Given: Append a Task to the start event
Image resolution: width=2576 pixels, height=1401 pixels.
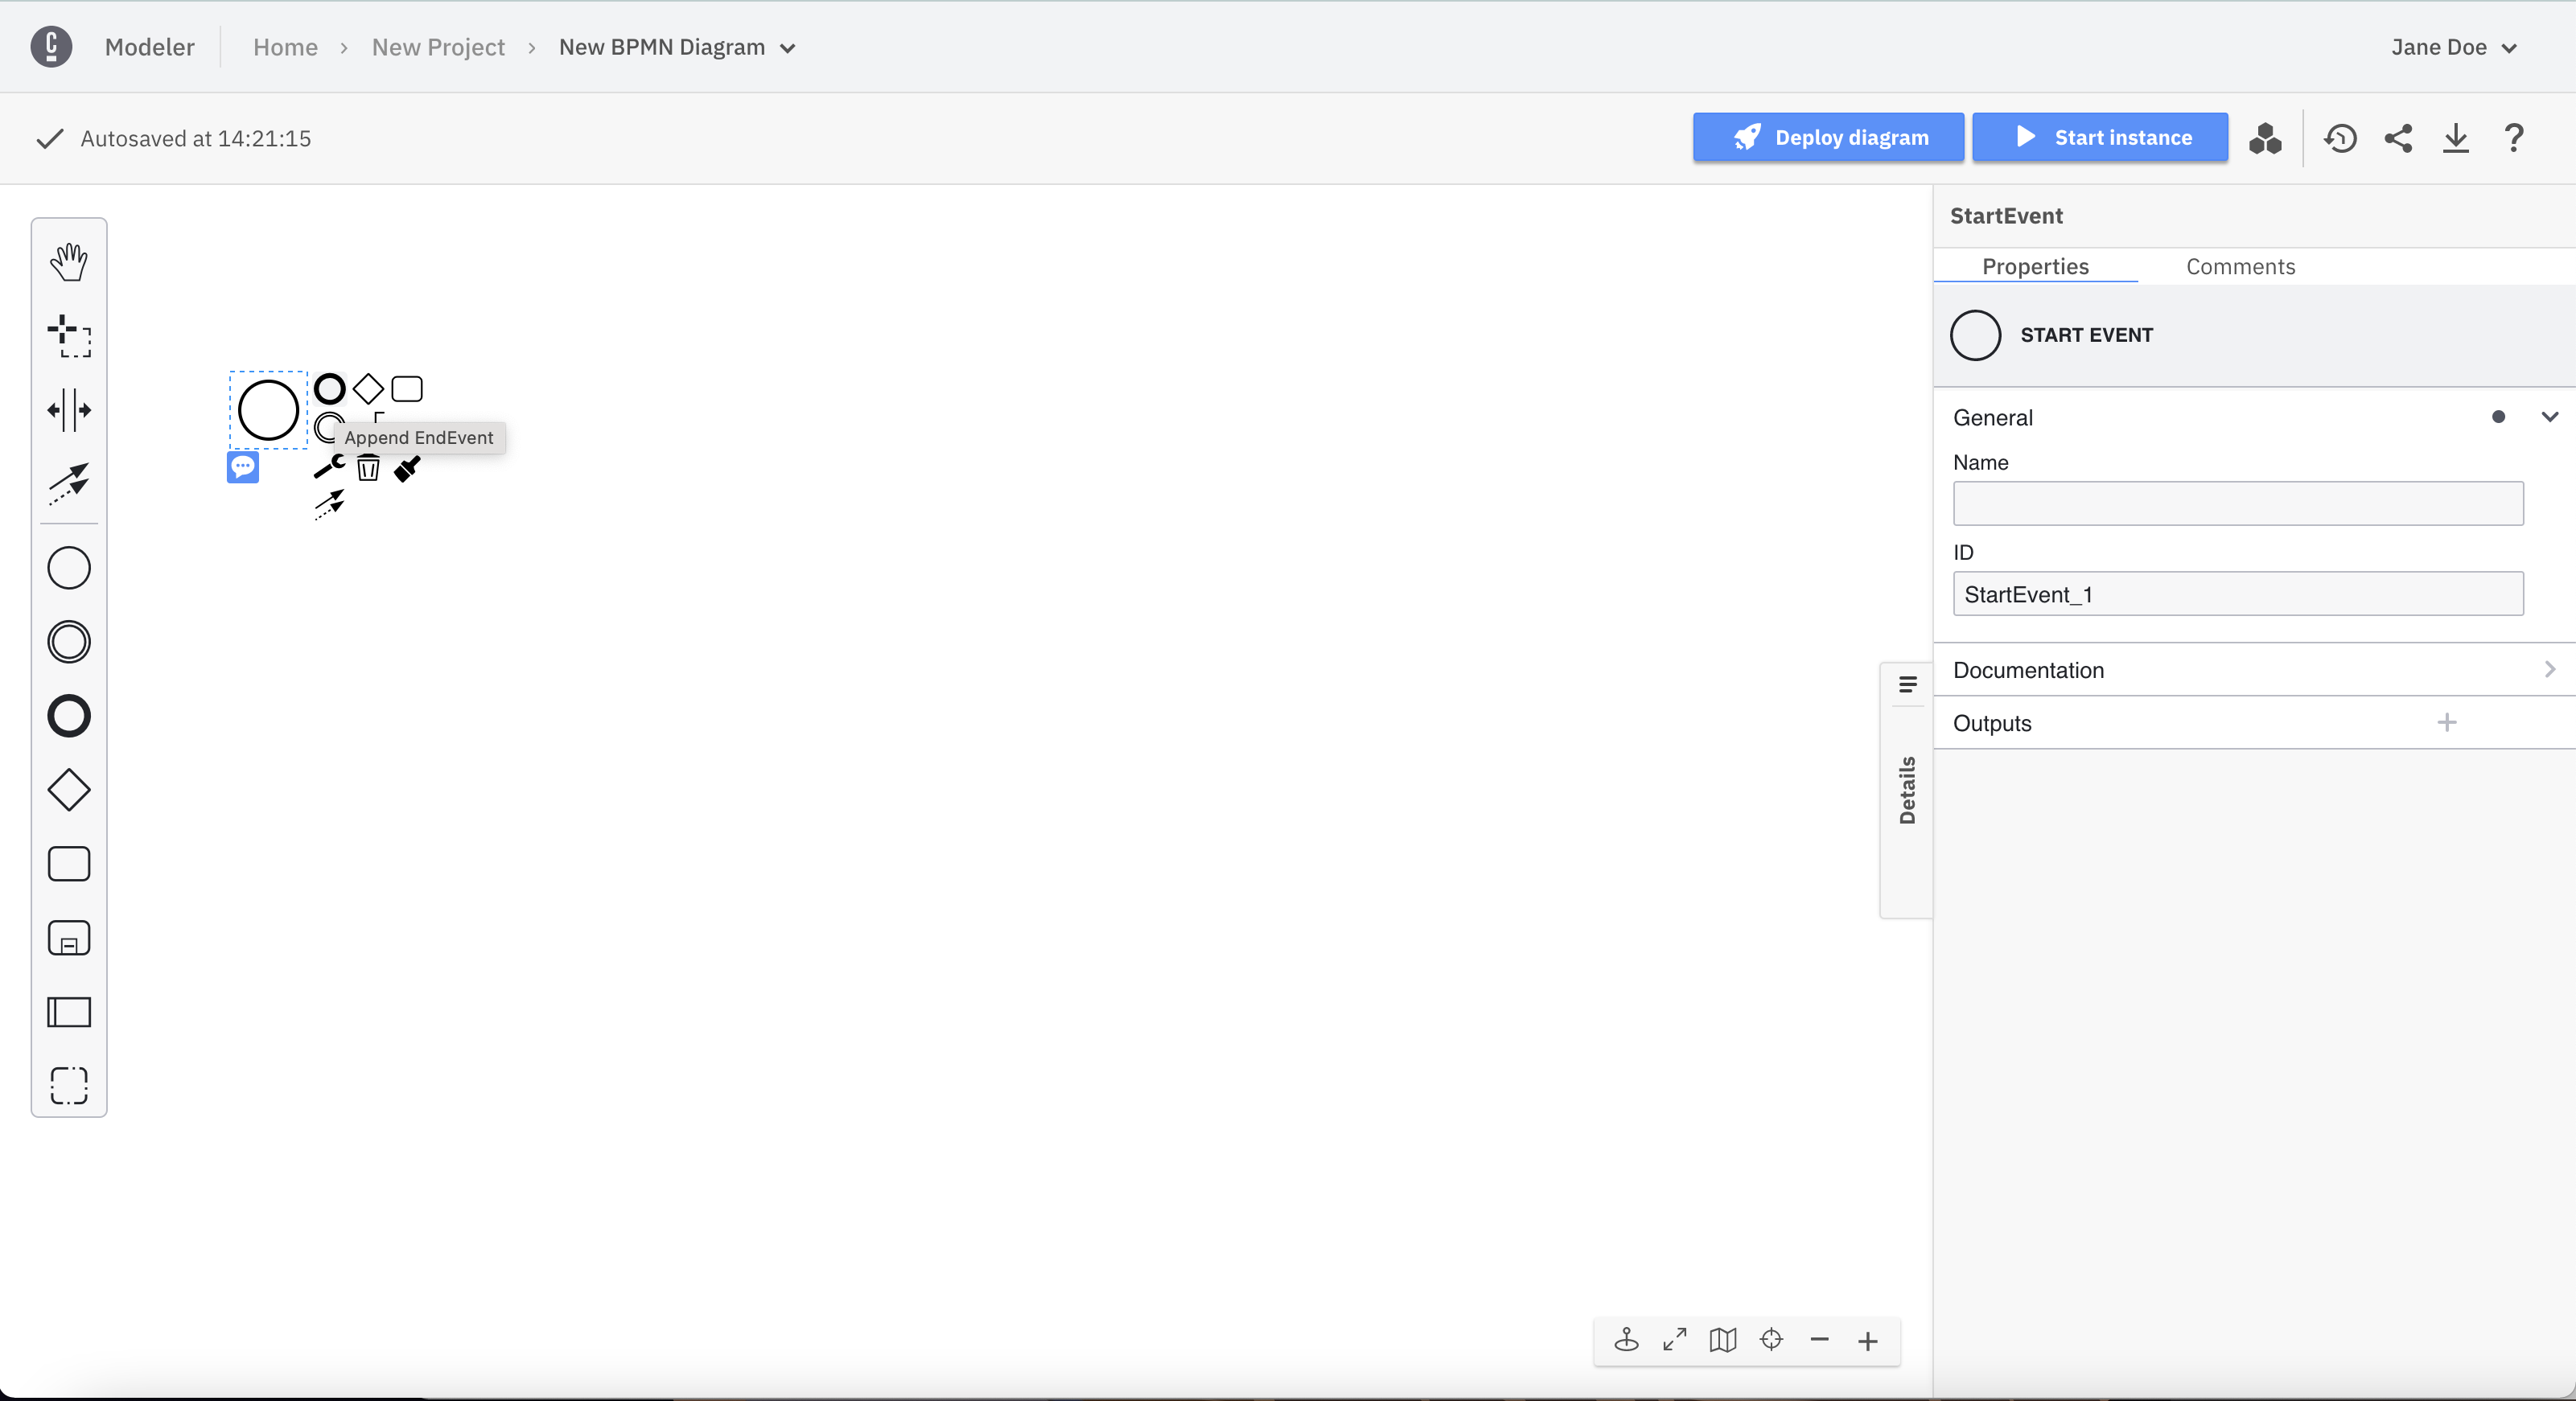Looking at the screenshot, I should pyautogui.click(x=406, y=388).
